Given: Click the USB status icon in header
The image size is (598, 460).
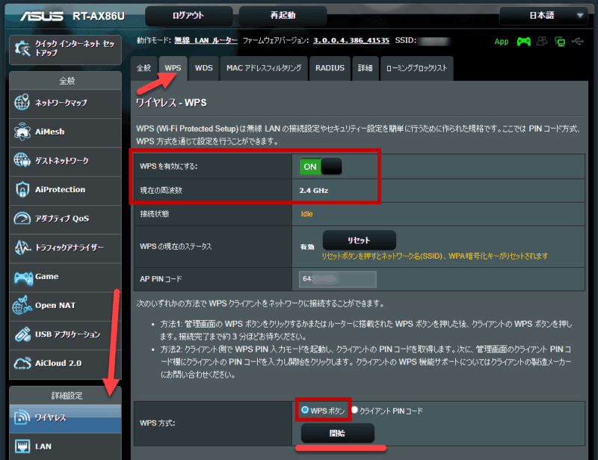Looking at the screenshot, I should [x=577, y=41].
